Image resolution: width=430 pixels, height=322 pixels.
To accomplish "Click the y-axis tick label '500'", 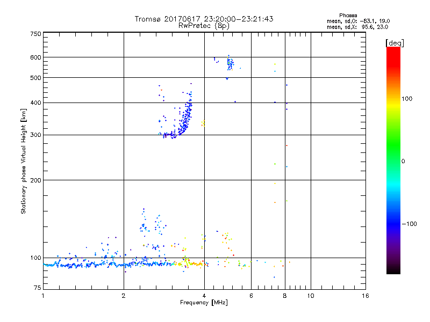I will [x=35, y=78].
